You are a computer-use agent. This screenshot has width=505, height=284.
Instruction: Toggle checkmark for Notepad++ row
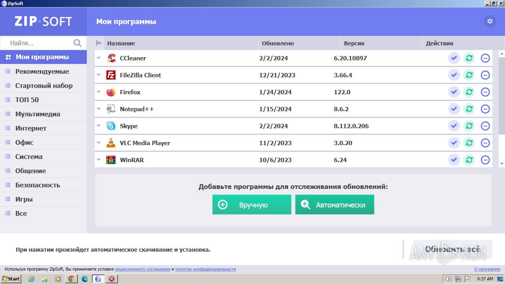[x=454, y=109]
